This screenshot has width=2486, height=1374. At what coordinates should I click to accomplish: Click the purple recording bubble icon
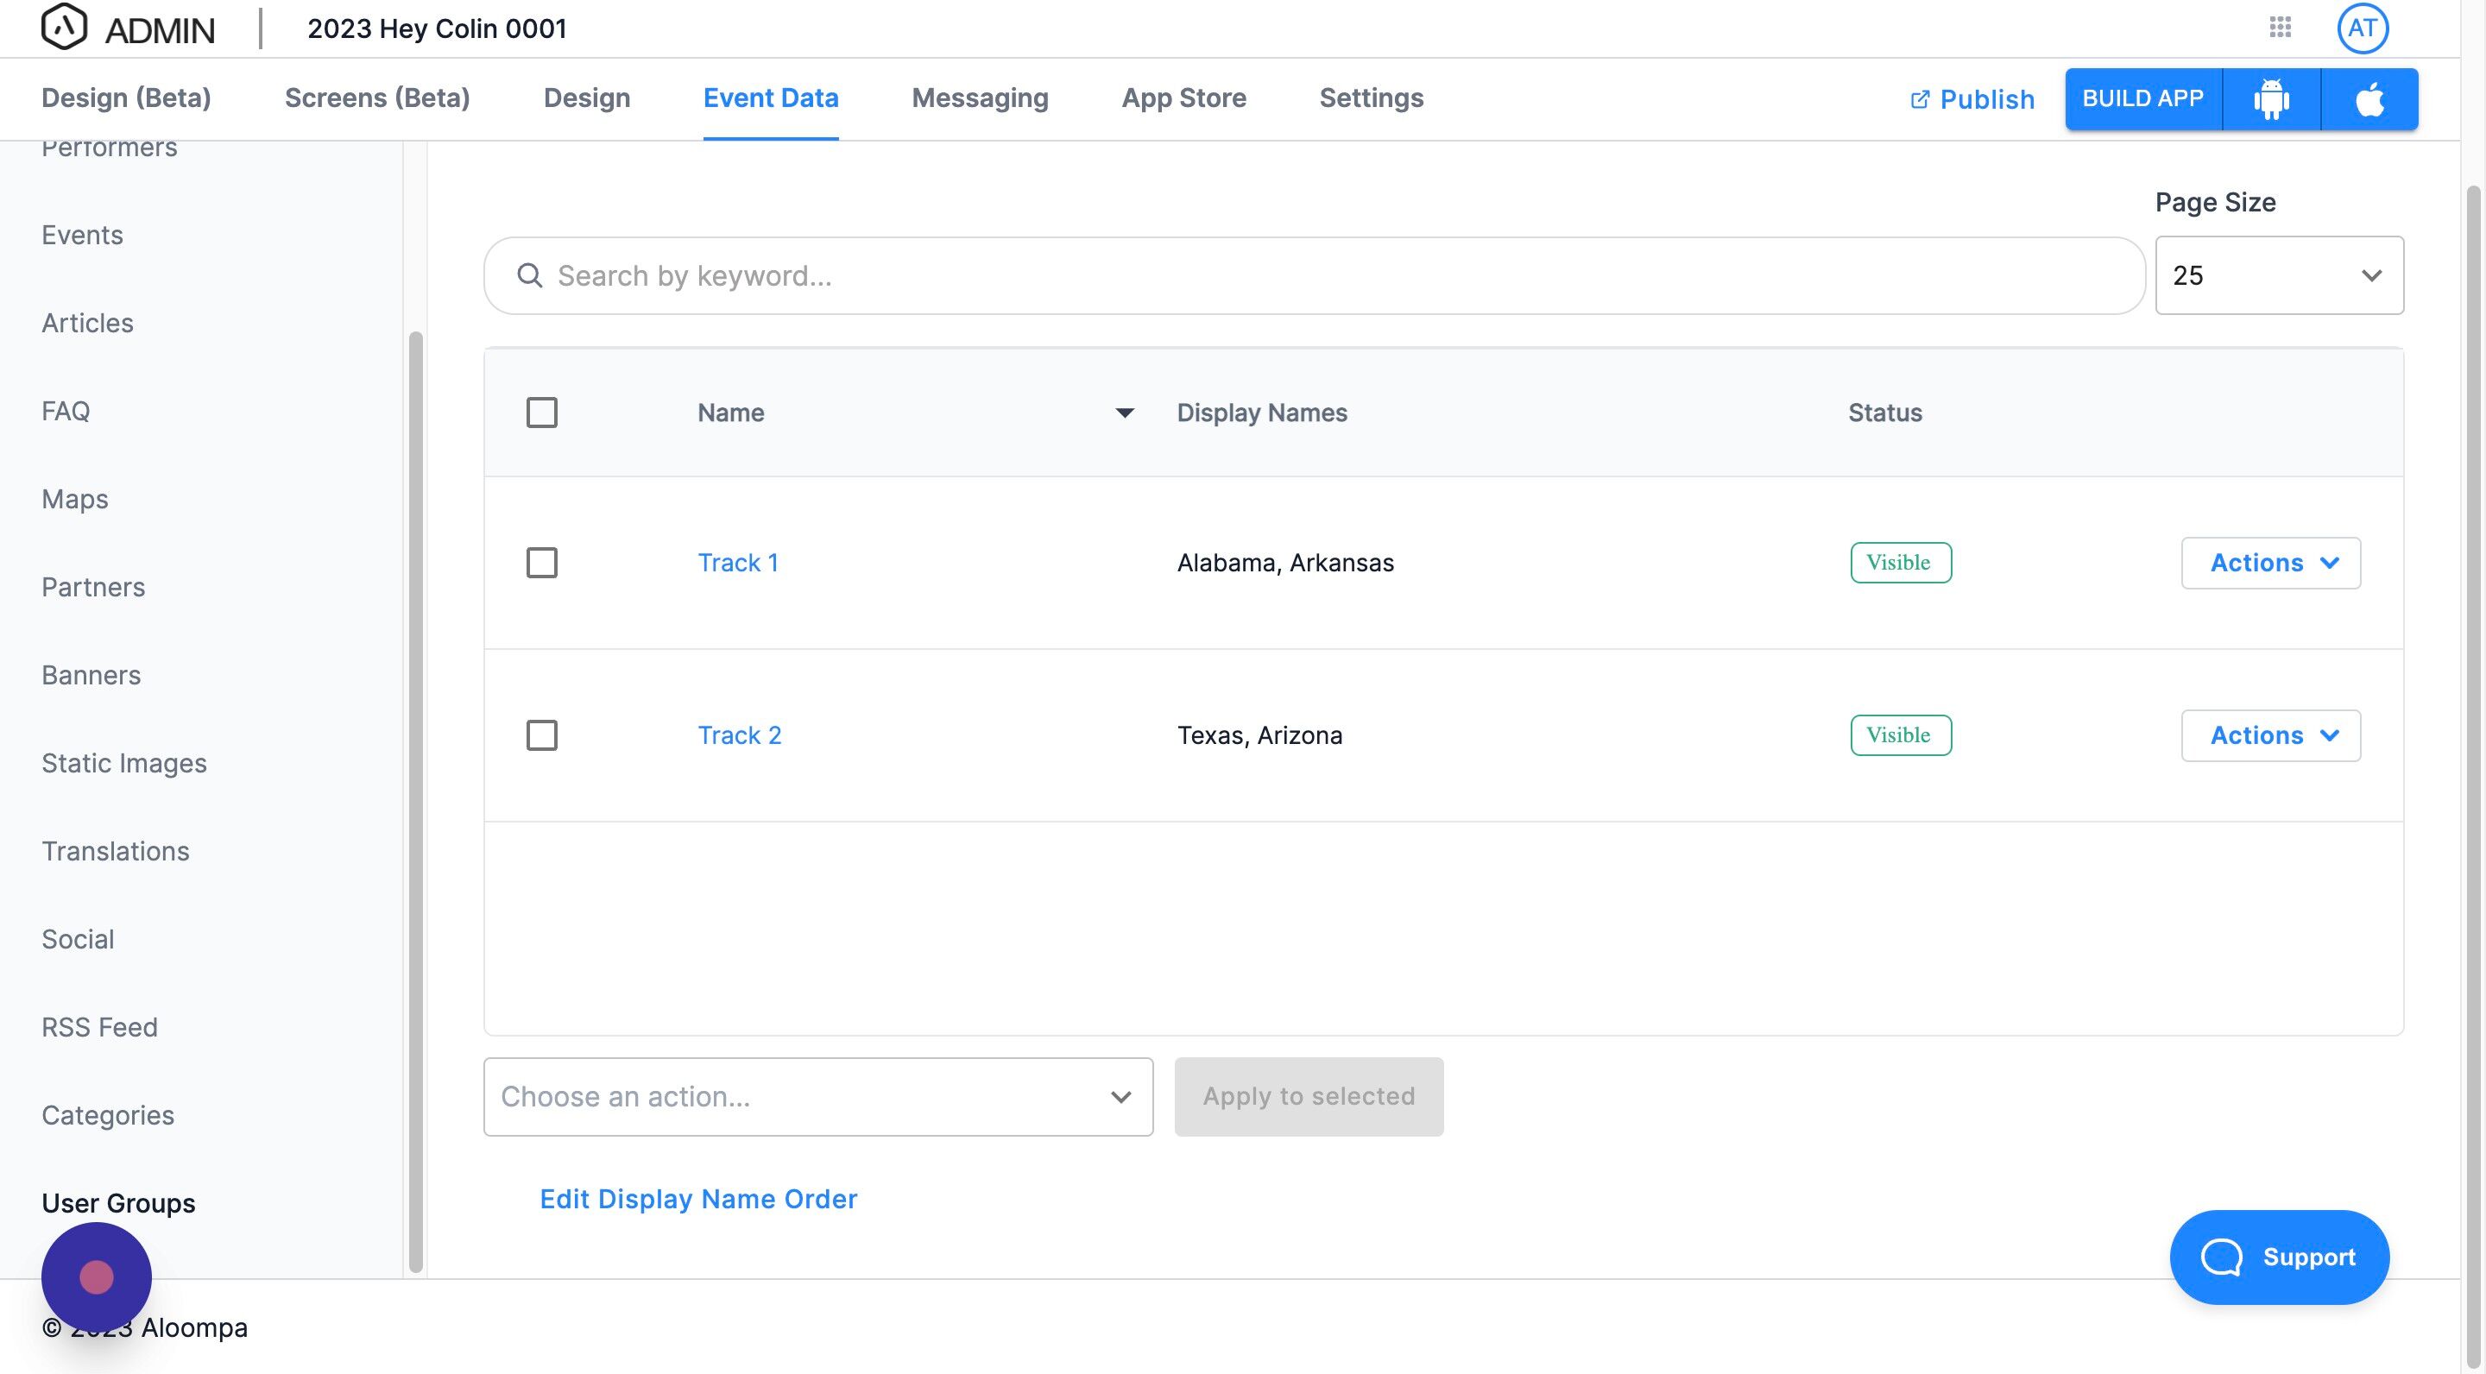pyautogui.click(x=97, y=1276)
